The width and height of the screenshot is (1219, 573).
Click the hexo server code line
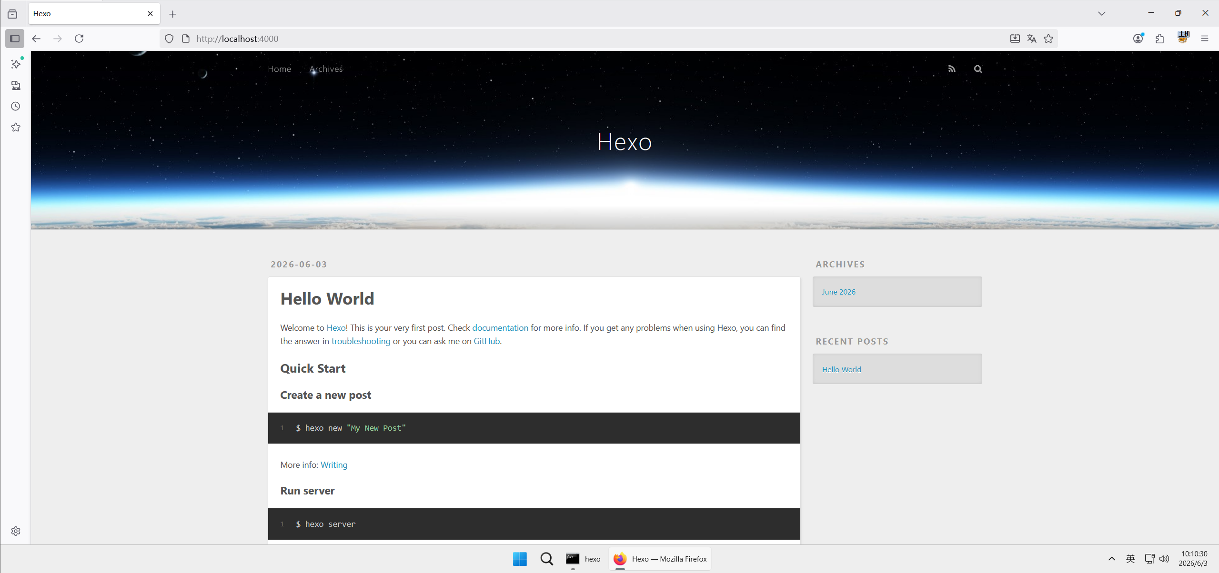point(325,524)
